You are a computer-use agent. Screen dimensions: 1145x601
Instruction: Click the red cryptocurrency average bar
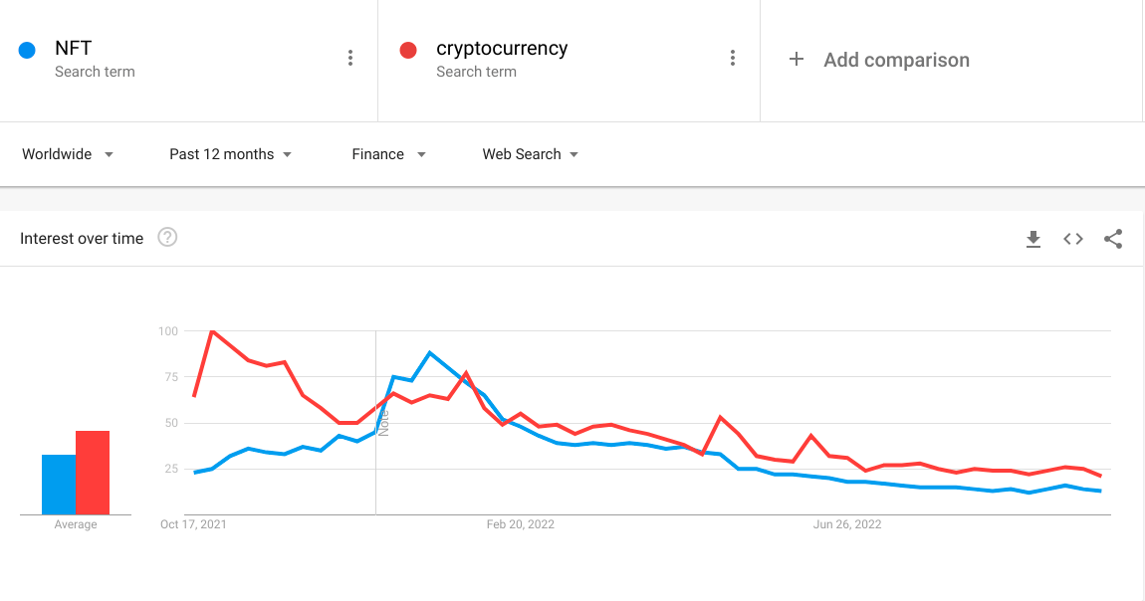point(93,473)
